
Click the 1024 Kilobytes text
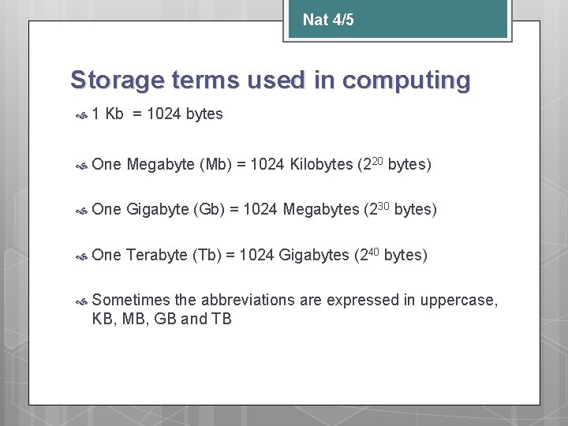click(301, 164)
